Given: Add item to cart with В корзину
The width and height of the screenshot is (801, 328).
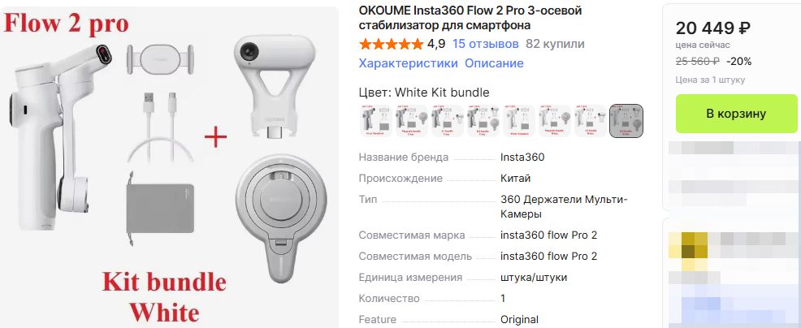Looking at the screenshot, I should (x=736, y=114).
